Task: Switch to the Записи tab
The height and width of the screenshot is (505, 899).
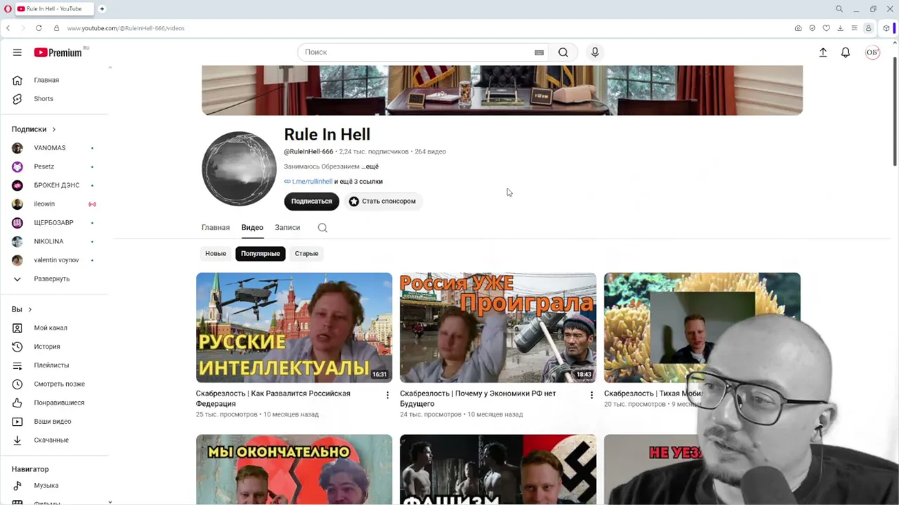Action: [287, 228]
